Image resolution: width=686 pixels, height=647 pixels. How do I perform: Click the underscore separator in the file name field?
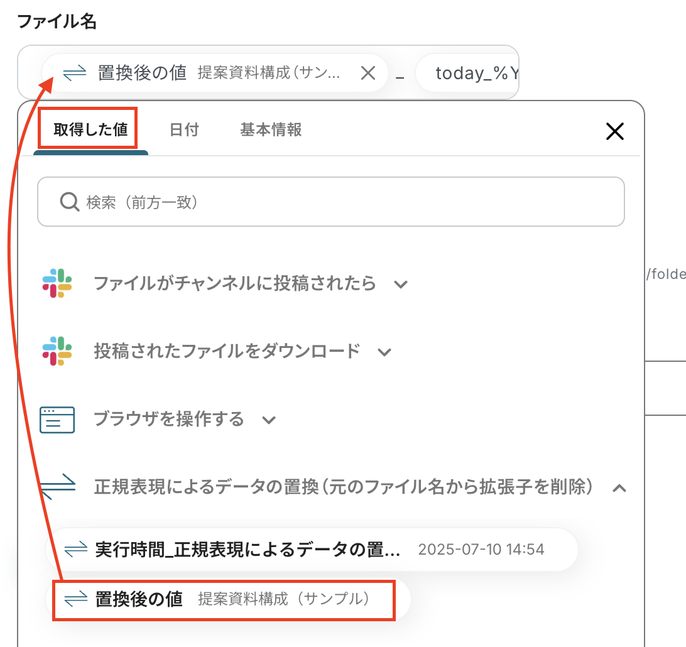(400, 78)
